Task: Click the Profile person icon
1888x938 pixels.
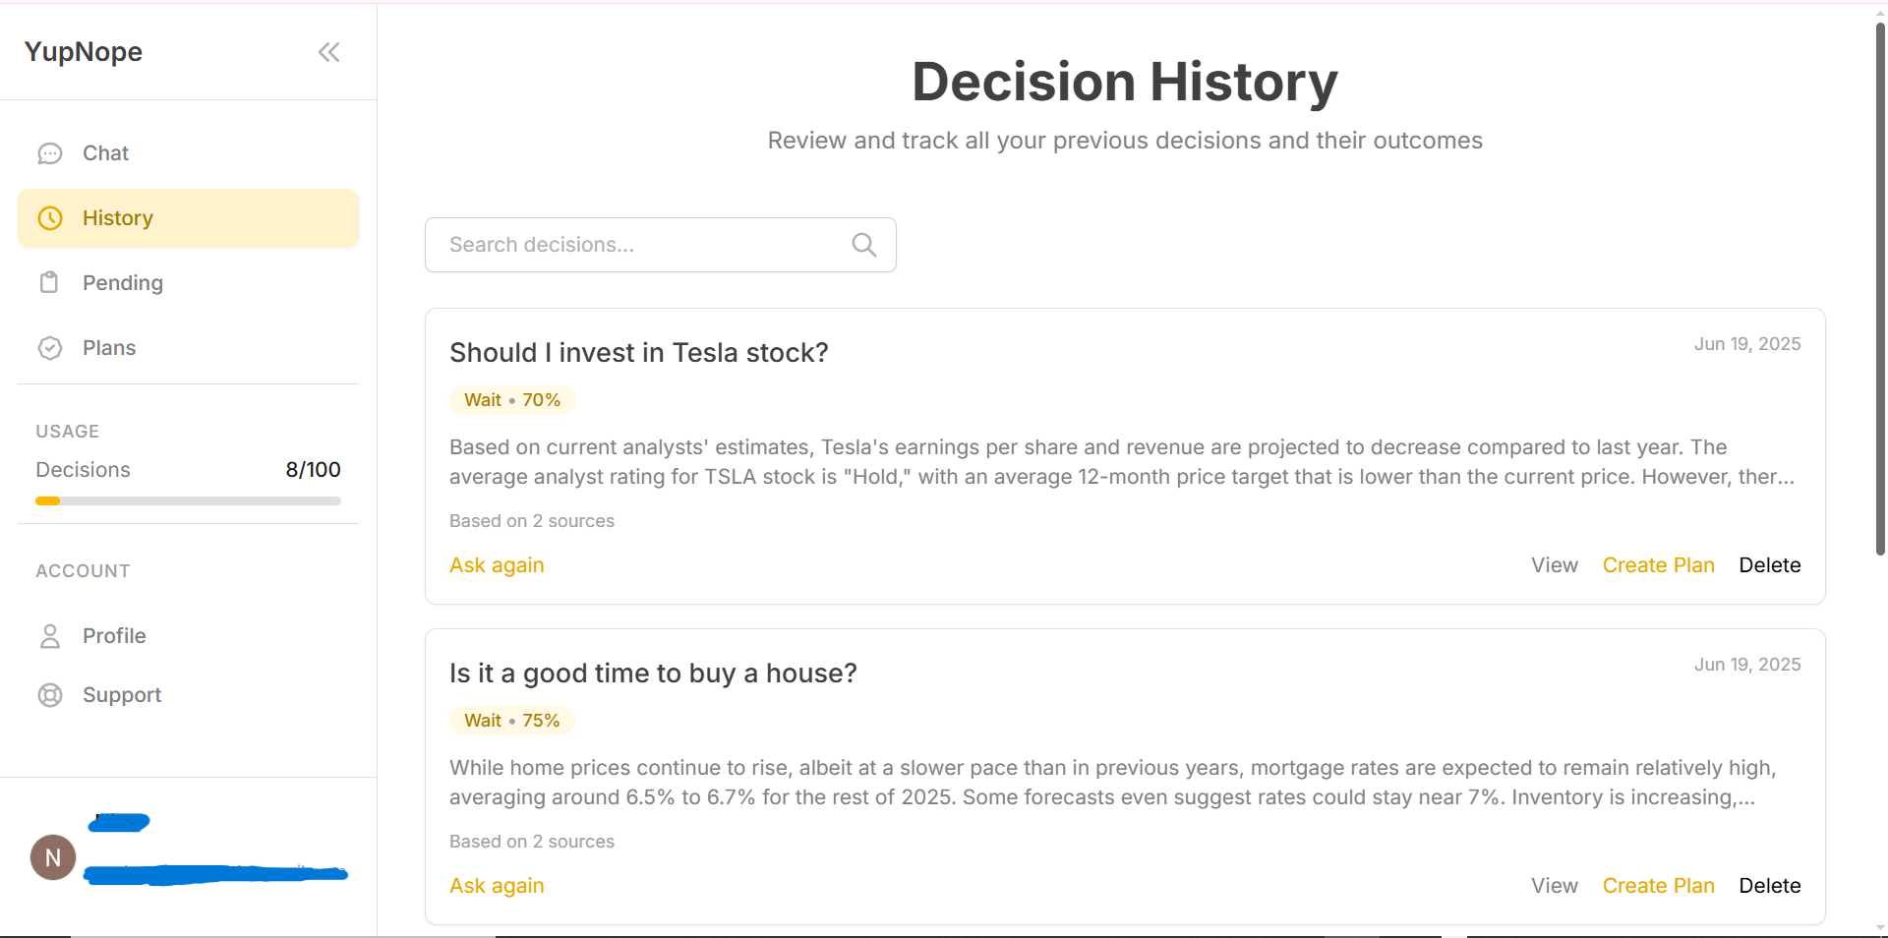Action: click(x=50, y=636)
